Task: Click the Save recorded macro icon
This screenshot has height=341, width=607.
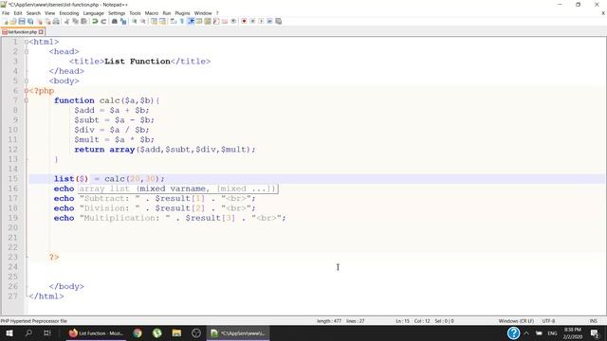Action: (x=278, y=21)
